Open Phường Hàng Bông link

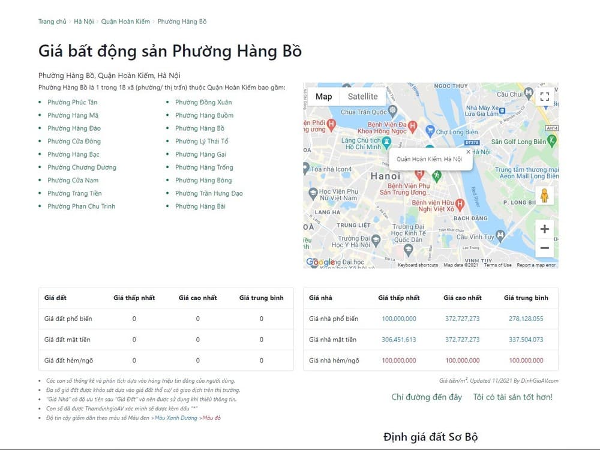point(203,180)
